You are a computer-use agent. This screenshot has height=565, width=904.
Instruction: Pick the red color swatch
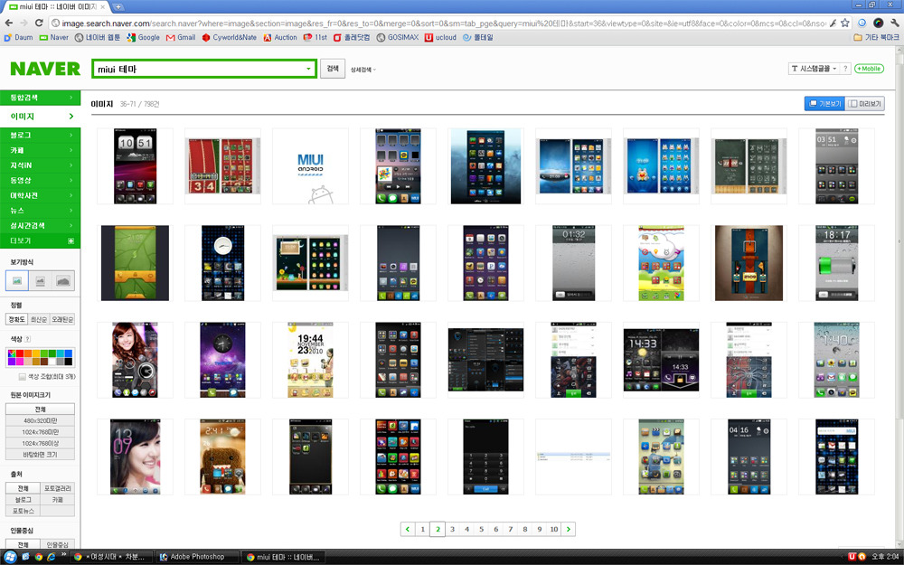[19, 353]
